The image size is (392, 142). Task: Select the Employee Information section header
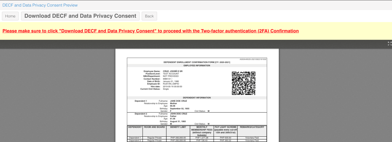pyautogui.click(x=197, y=66)
